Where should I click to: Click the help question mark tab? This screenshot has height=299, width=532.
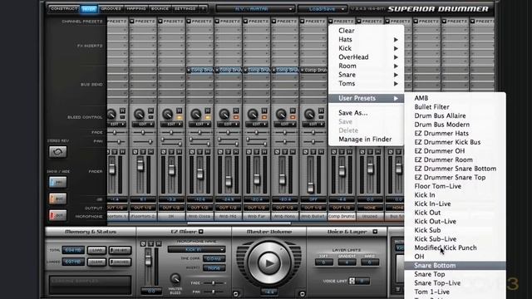203,8
